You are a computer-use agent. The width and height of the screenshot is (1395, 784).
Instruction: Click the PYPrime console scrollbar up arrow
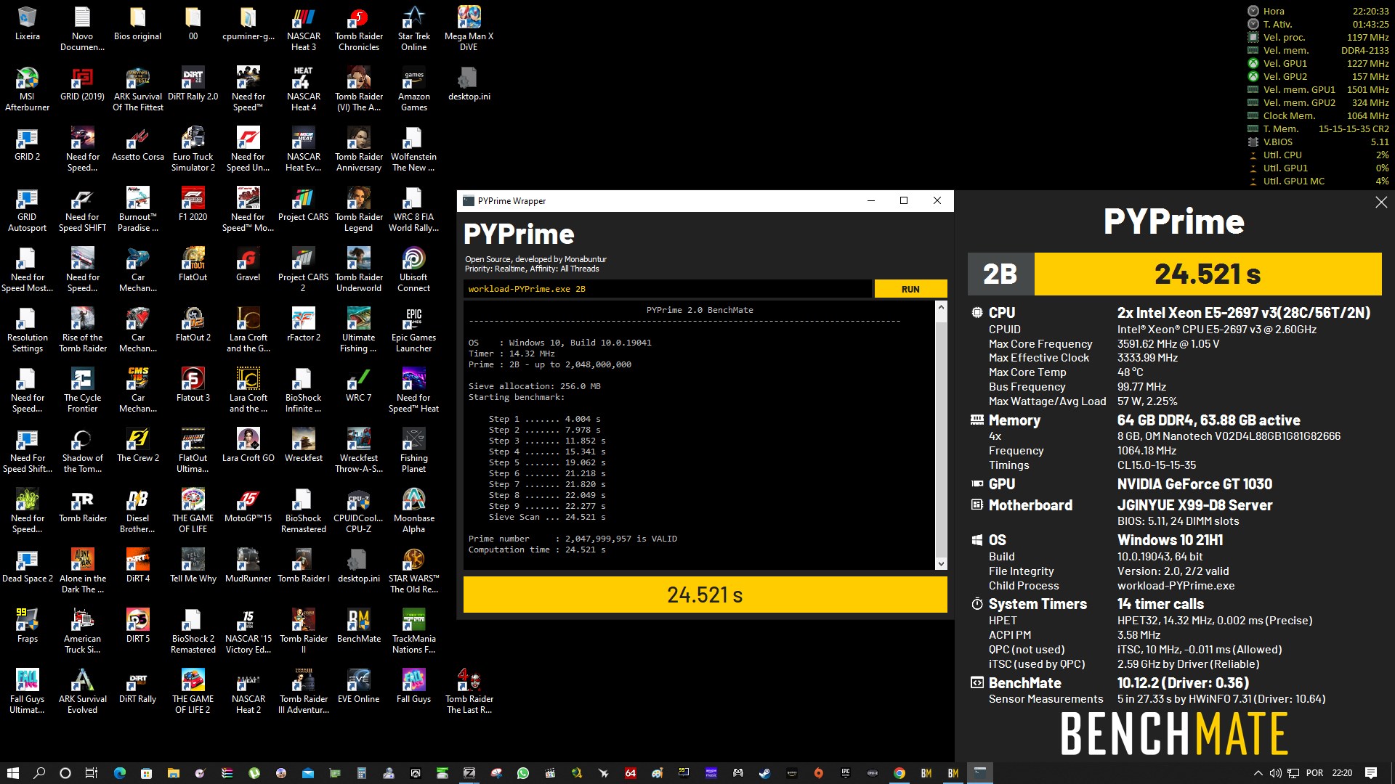point(941,308)
